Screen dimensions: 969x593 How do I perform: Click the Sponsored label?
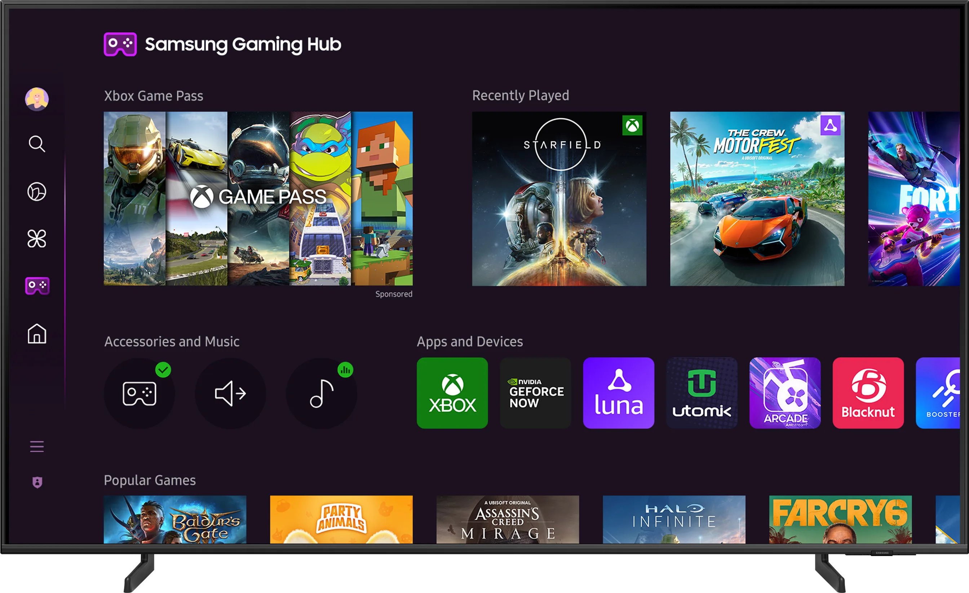pyautogui.click(x=394, y=294)
